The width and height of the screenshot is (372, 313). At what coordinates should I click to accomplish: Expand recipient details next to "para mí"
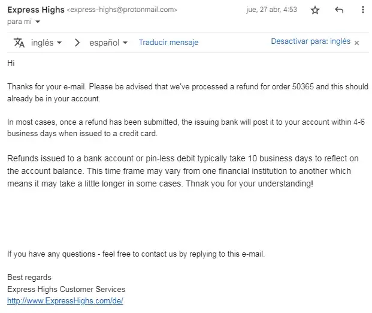pos(38,22)
